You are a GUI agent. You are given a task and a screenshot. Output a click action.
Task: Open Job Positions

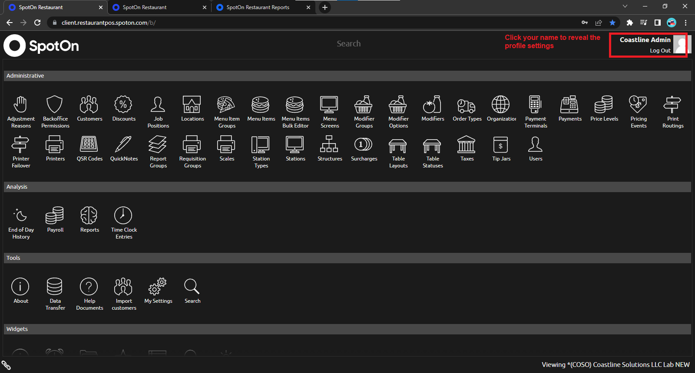tap(158, 112)
